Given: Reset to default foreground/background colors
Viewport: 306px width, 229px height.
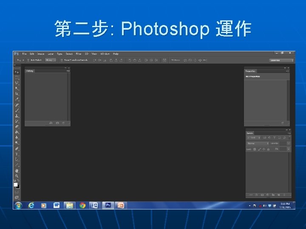Looking at the screenshot, I should click(x=15, y=181).
